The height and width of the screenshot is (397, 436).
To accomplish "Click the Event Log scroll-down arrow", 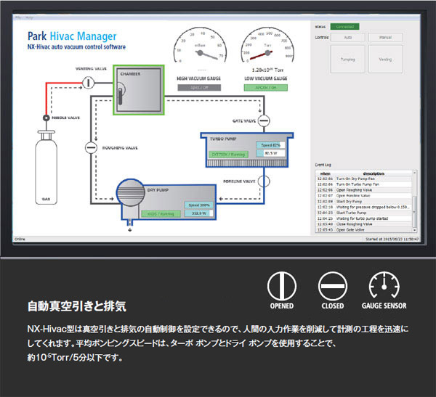I will tap(414, 230).
